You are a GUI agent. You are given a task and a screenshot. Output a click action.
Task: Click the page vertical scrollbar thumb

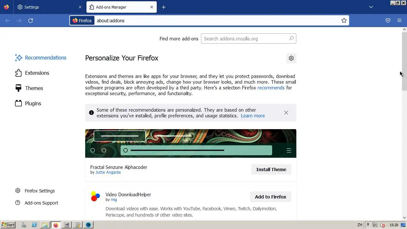(404, 61)
